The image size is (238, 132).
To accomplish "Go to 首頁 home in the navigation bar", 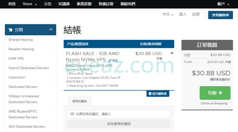I will point(12,4).
